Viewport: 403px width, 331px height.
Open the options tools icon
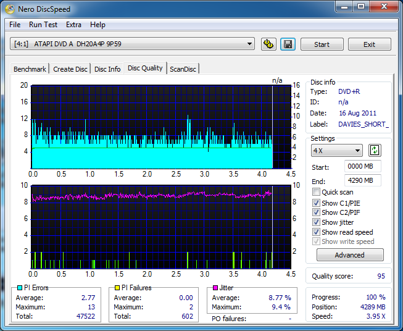[268, 44]
